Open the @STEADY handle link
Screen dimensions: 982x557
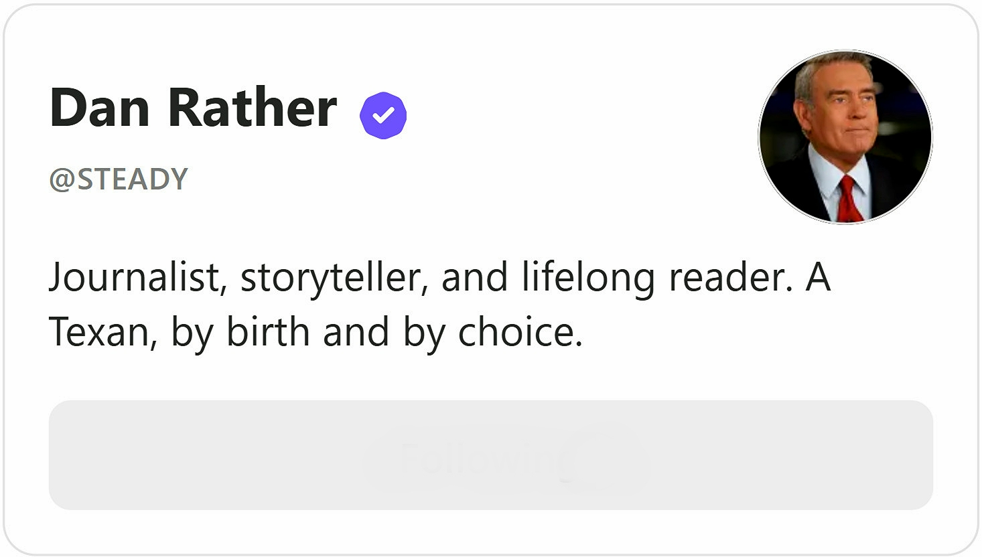119,179
